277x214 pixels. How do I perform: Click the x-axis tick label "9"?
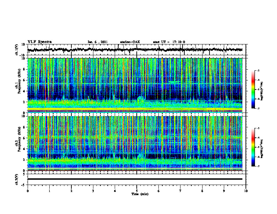(x=224, y=191)
